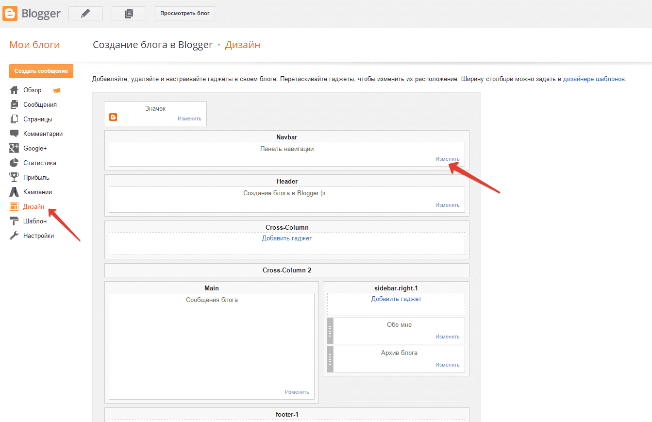
Task: Click Добавить гаджет in sidebar-right-1
Action: coord(396,299)
